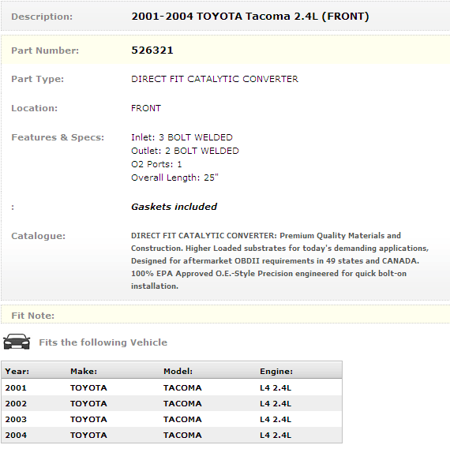Click TOYOTA in the 2002 row
450x460 pixels.
tap(88, 404)
